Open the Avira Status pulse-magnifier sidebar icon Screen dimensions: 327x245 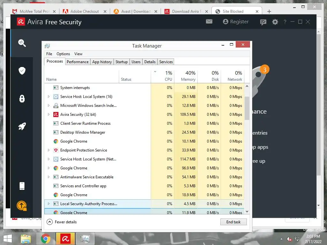pos(22,43)
